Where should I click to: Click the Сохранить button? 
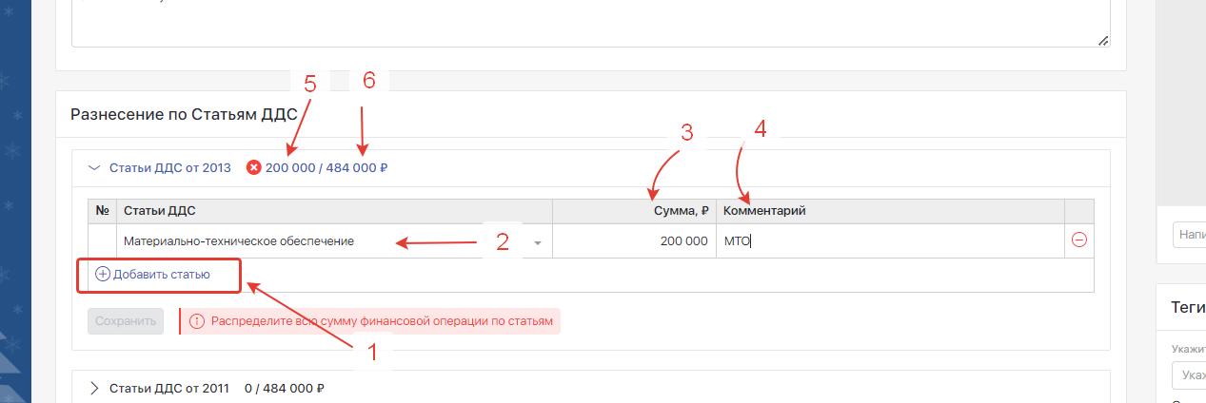(126, 321)
